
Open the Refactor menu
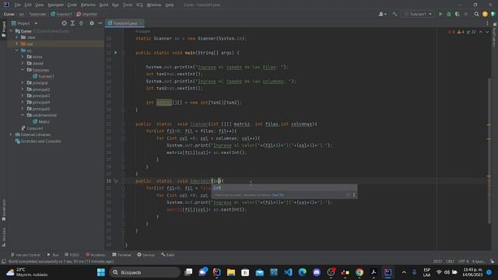coord(88,5)
